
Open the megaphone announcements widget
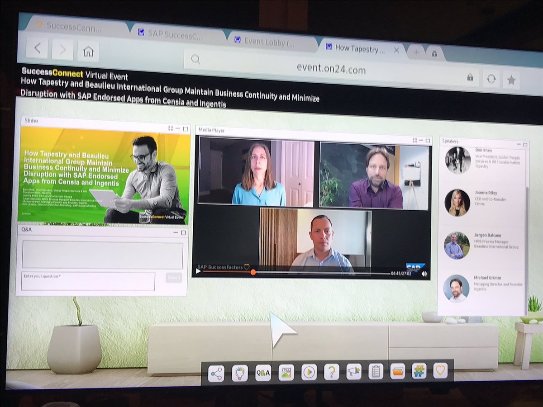click(x=353, y=372)
